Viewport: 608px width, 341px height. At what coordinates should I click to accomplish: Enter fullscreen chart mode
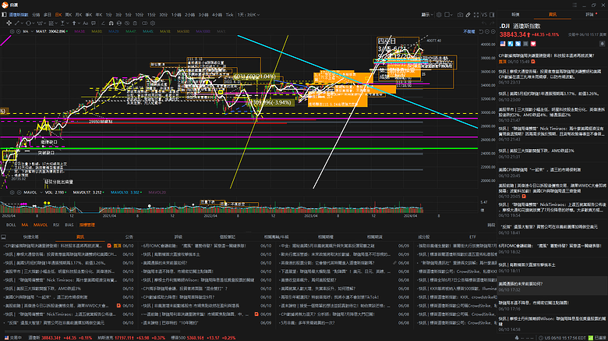tap(476, 15)
